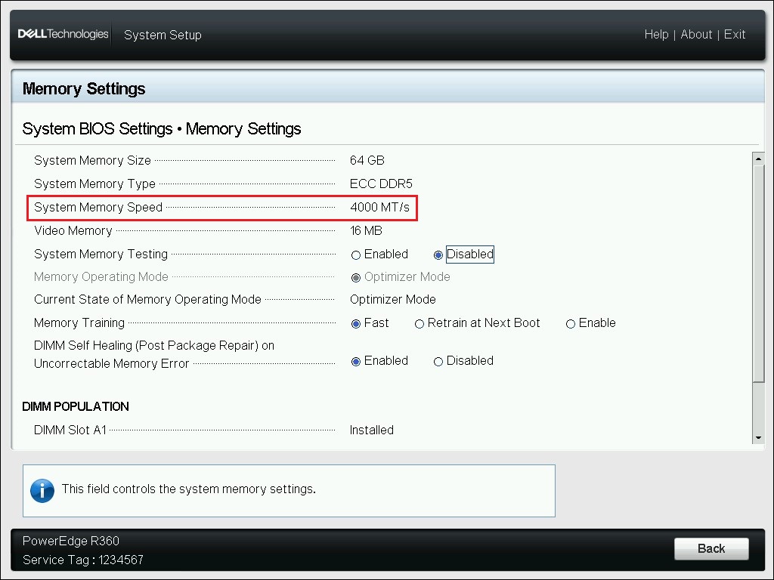Open the About link

tap(696, 34)
